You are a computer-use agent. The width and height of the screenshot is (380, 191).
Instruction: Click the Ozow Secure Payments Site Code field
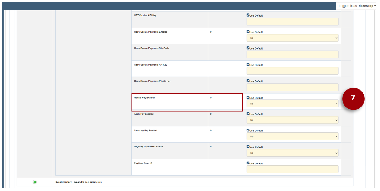[x=292, y=54]
